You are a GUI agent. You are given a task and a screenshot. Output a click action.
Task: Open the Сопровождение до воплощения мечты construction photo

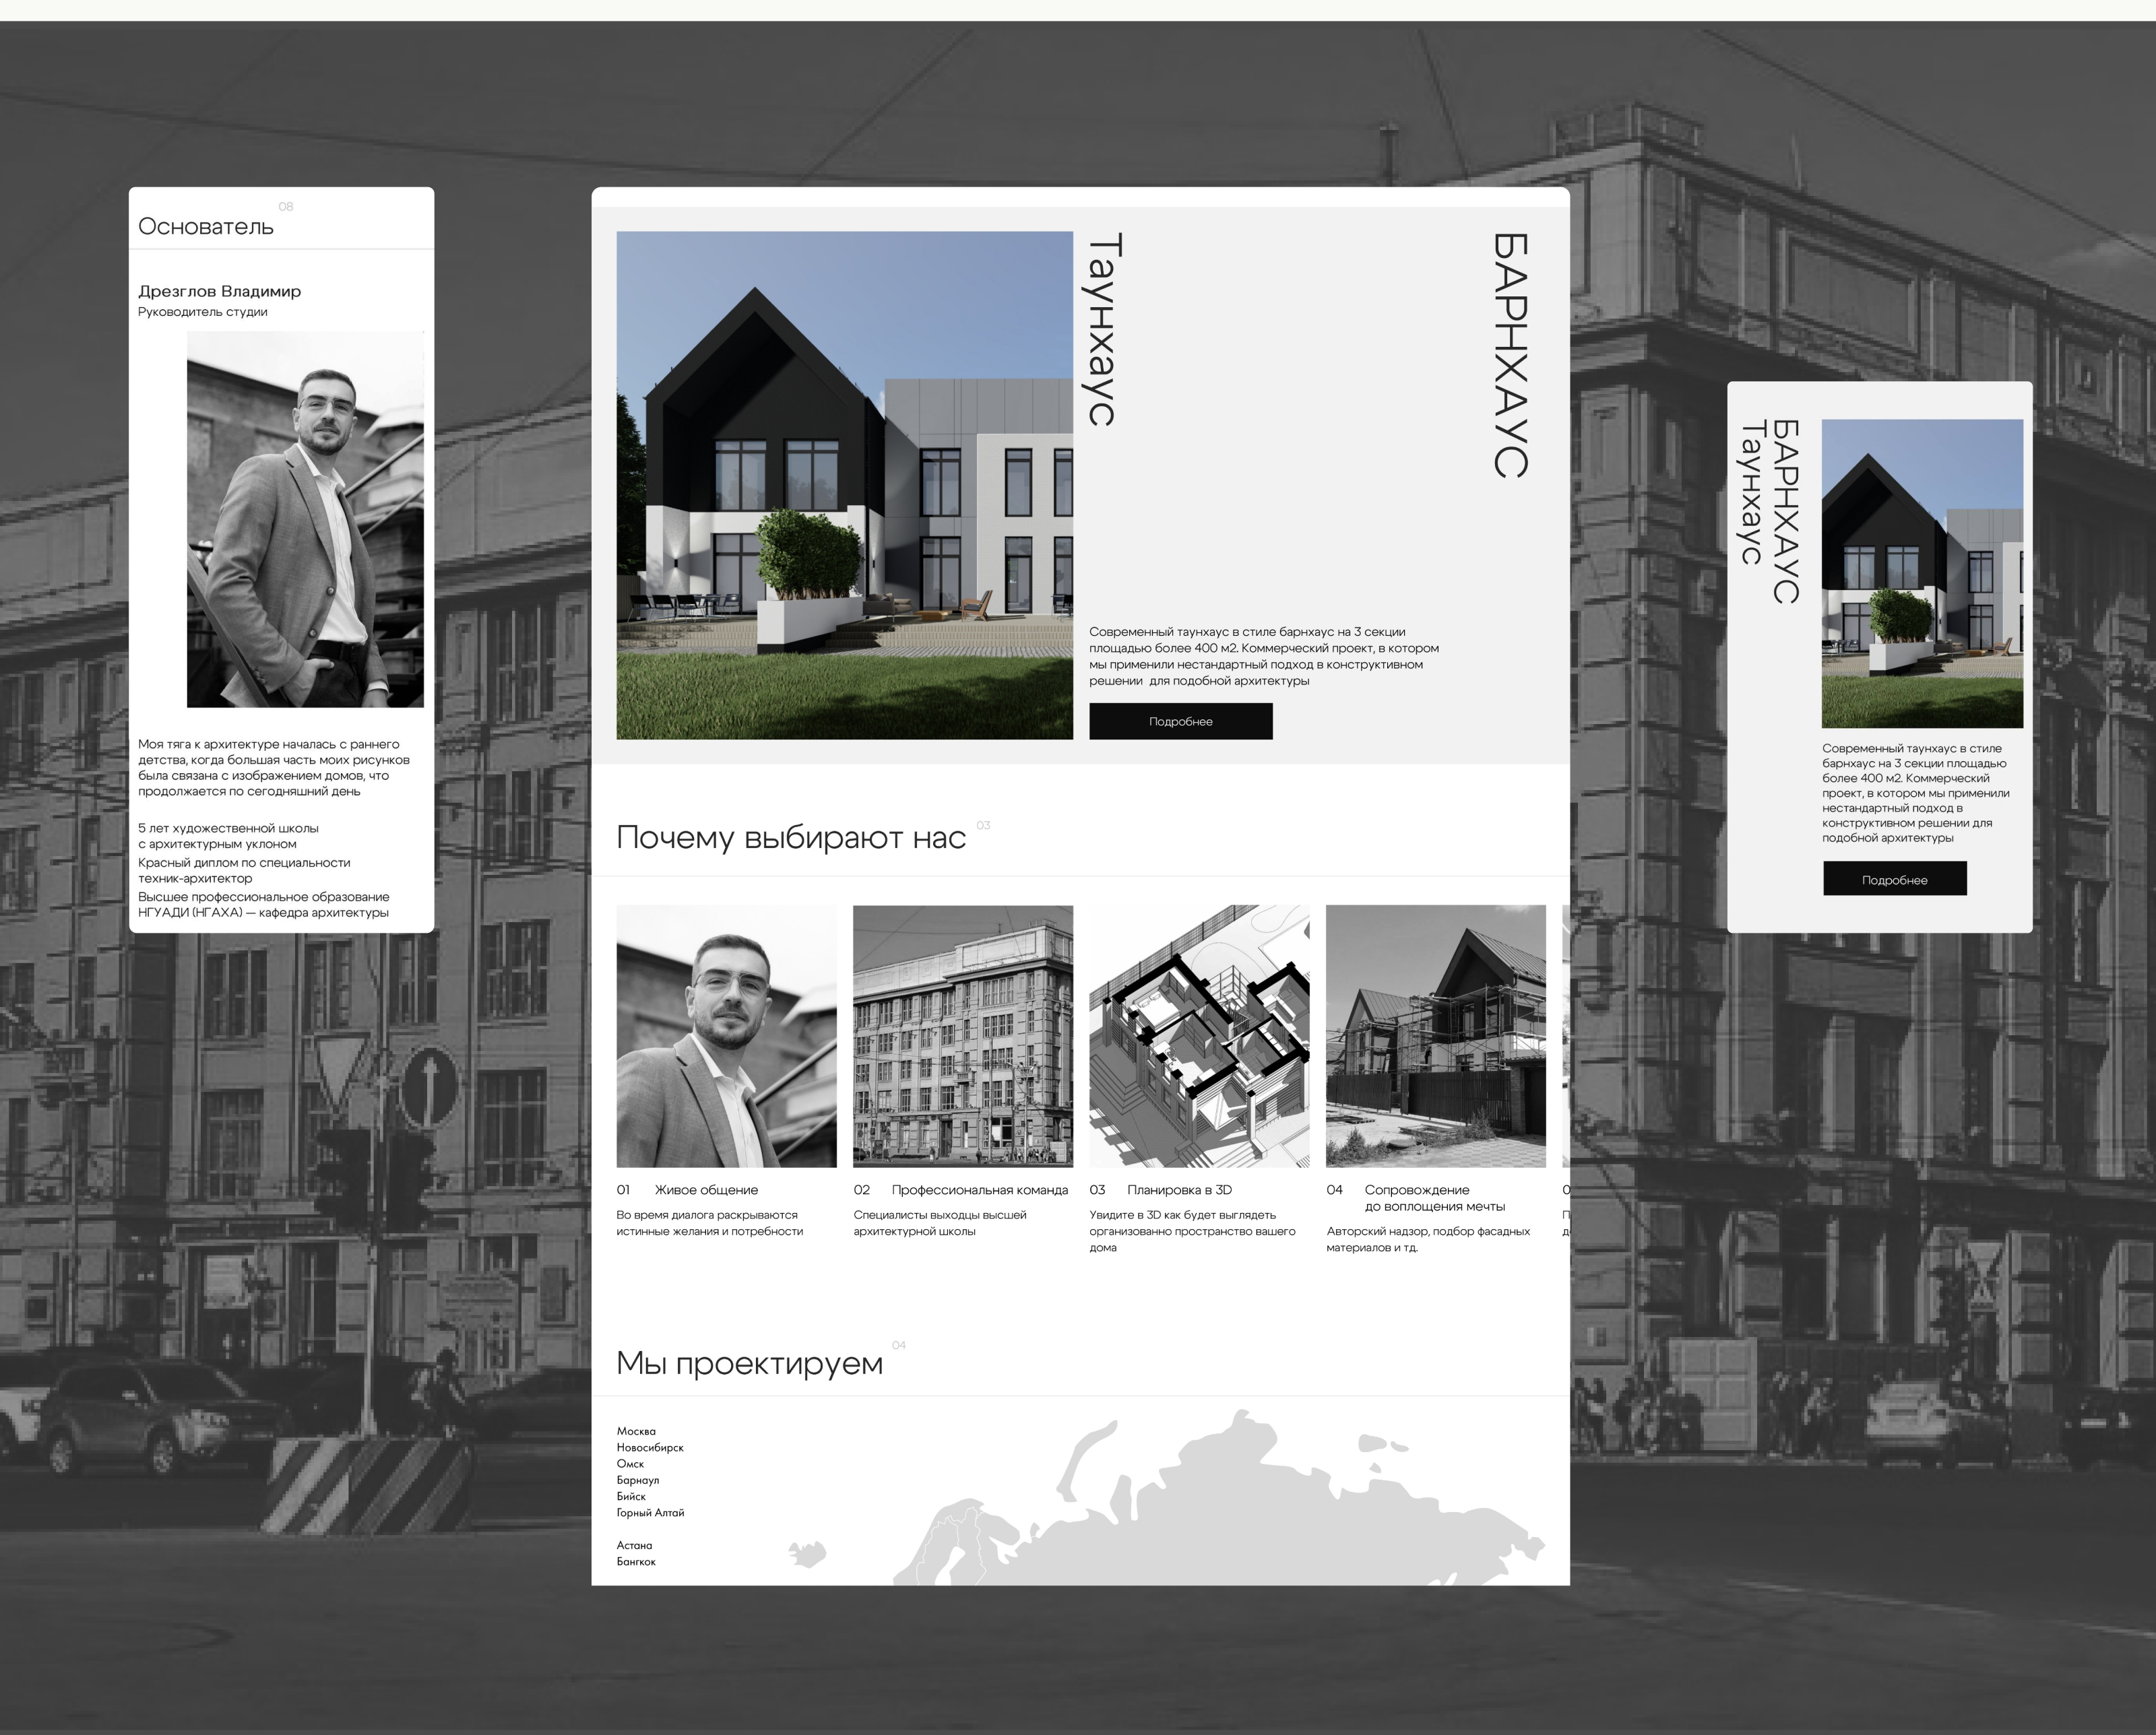point(1435,1035)
